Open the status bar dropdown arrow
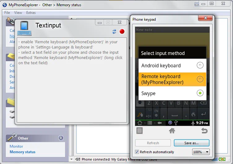Screen dimensions: 233x164 tap(71, 159)
